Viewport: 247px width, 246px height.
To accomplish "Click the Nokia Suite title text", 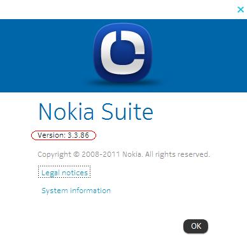I will tap(95, 112).
